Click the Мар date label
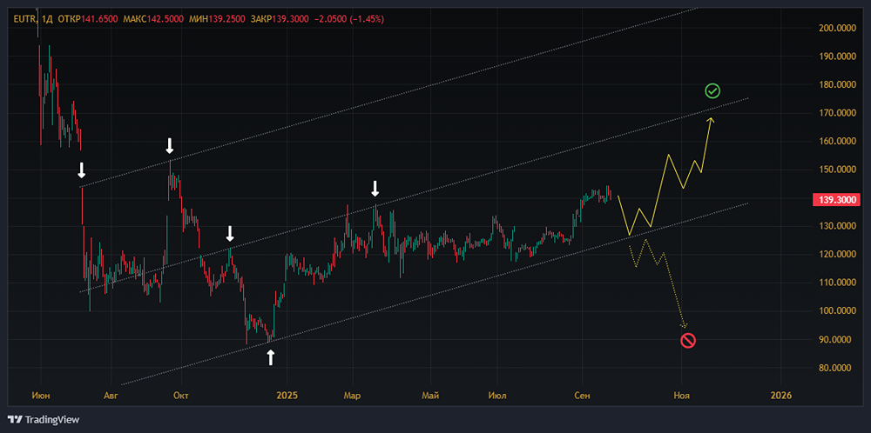The image size is (871, 433). 352,396
